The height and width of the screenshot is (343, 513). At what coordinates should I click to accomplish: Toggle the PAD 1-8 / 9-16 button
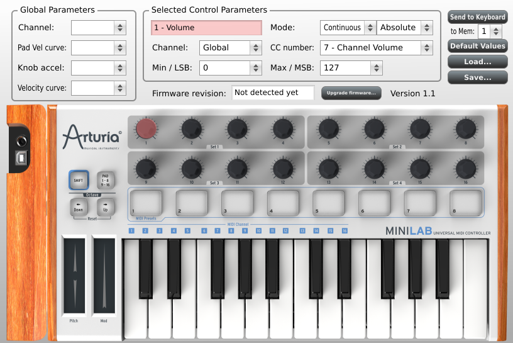pyautogui.click(x=106, y=180)
